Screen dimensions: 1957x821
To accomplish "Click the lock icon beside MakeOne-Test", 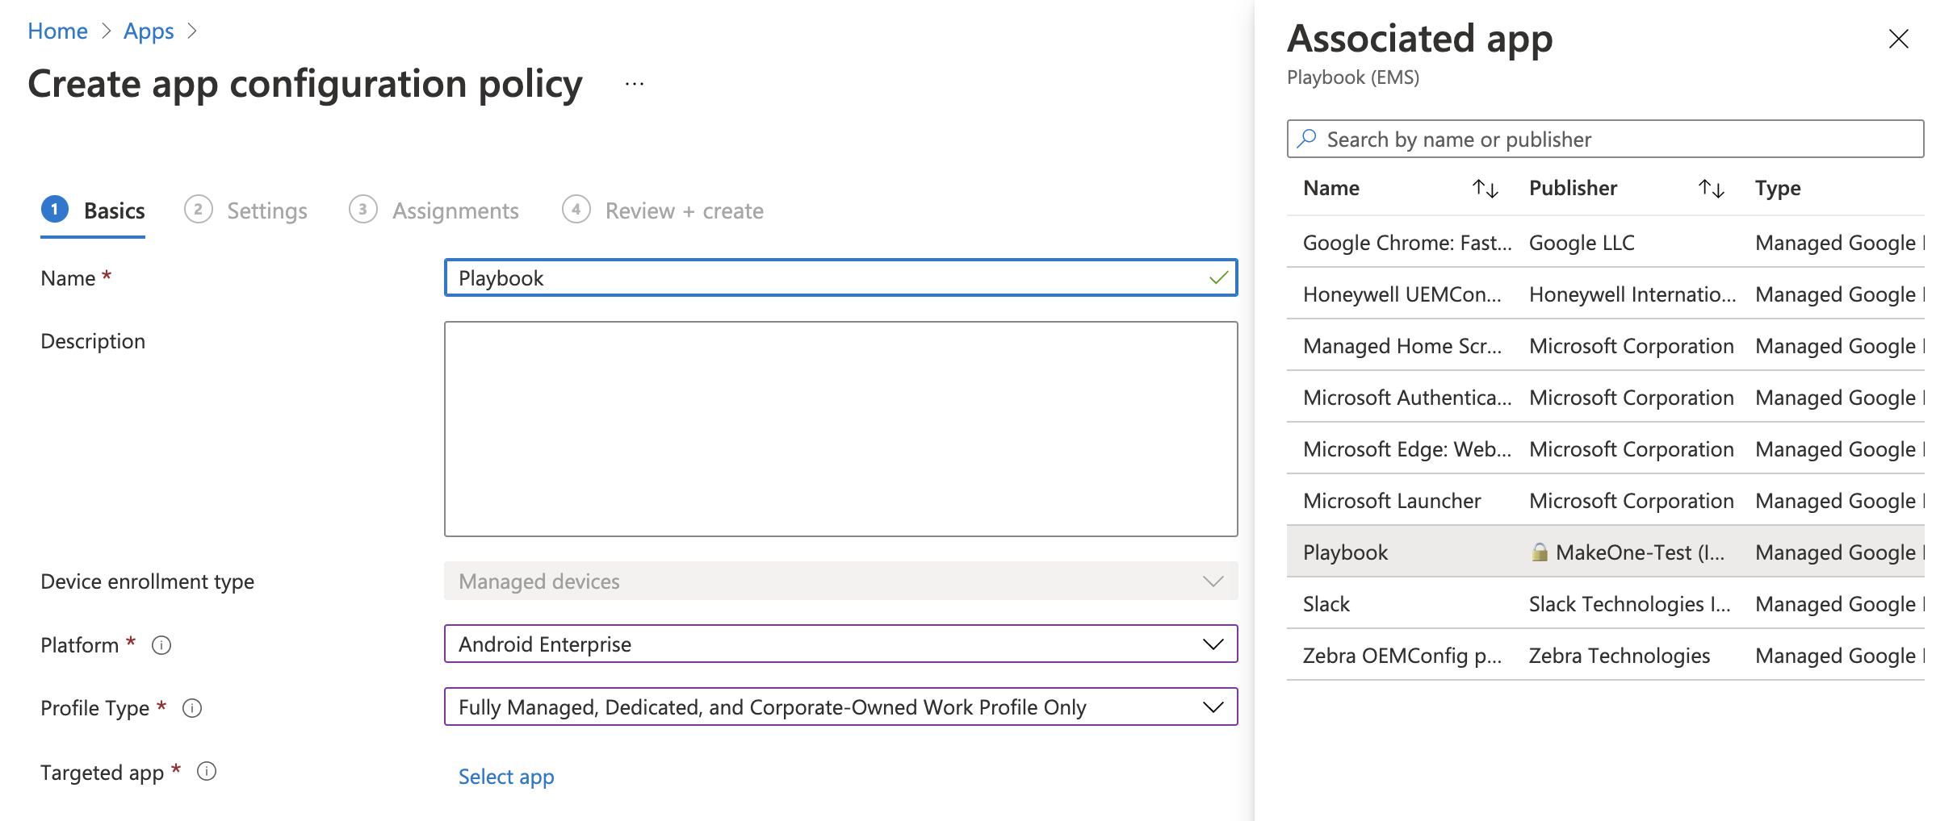I will [1540, 552].
